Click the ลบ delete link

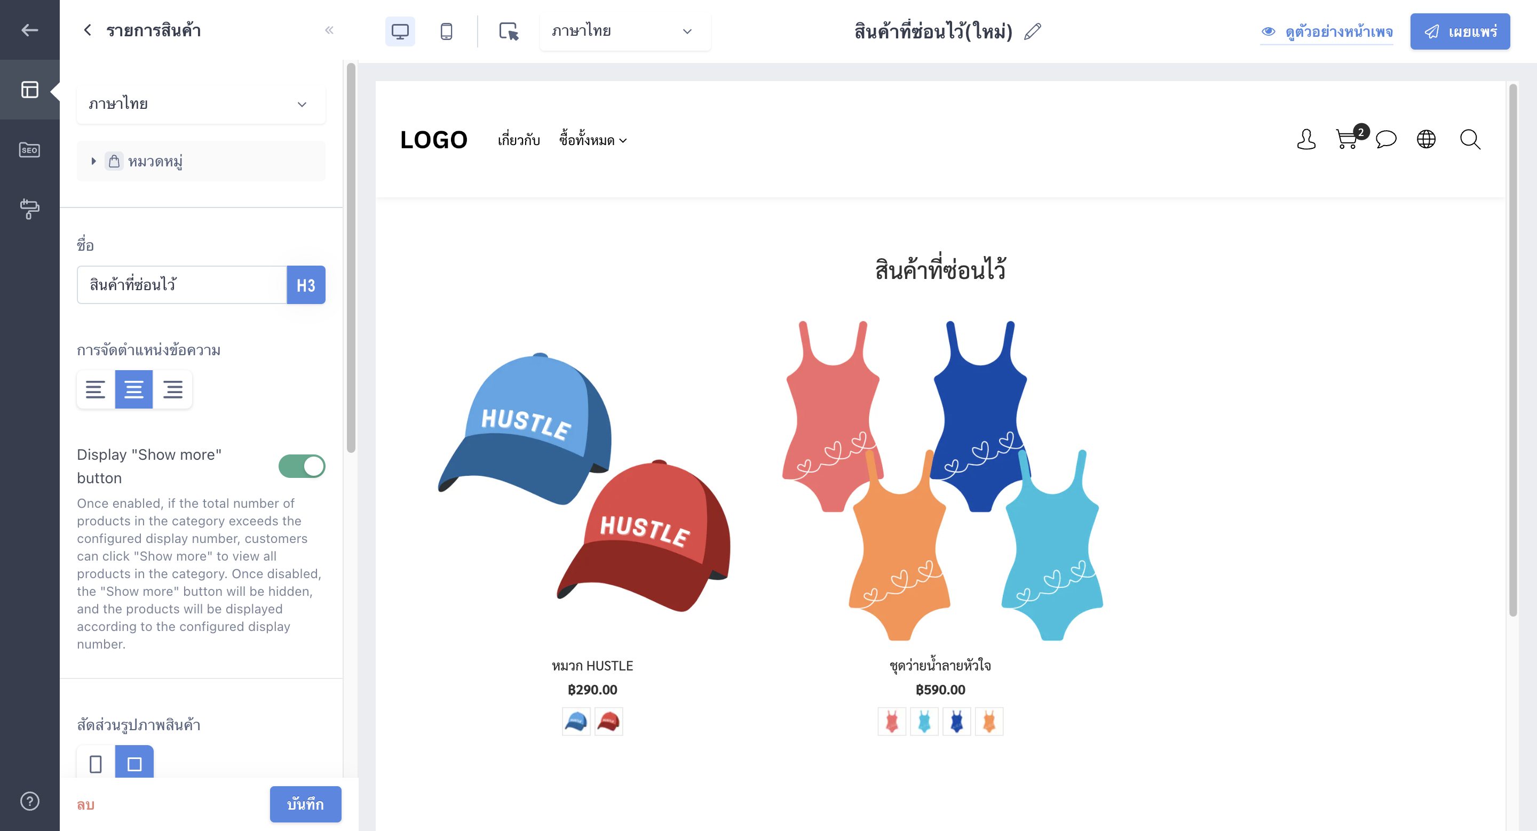86,804
